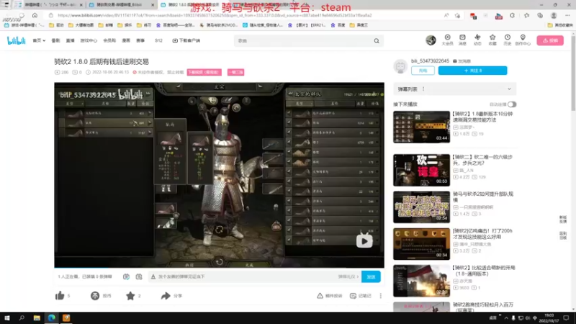Screen dimensions: 576x324
Task: Click the browser favorites star icon in toolbar
Action: pyautogui.click(x=527, y=15)
